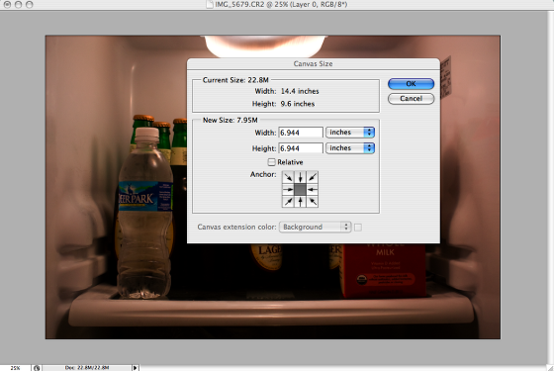Image resolution: width=554 pixels, height=371 pixels.
Task: Select the bottom-left anchor arrow
Action: click(x=288, y=202)
